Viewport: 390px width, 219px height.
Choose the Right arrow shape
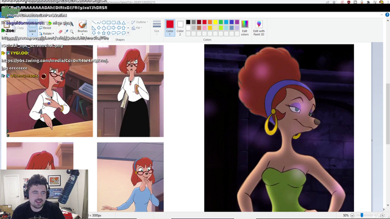pyautogui.click(x=114, y=28)
